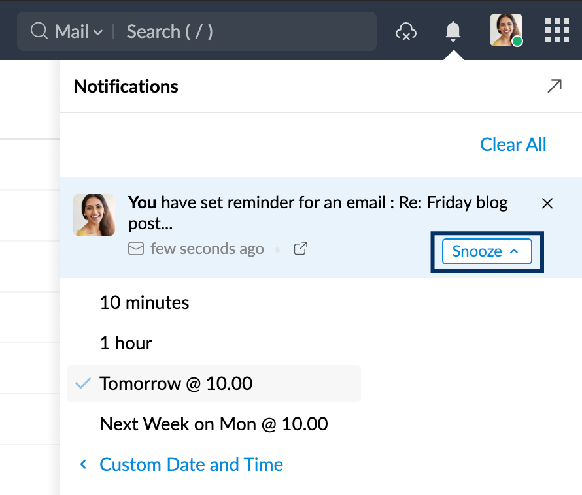Open the email via external link icon
Screen dimensions: 582x495
pos(300,249)
